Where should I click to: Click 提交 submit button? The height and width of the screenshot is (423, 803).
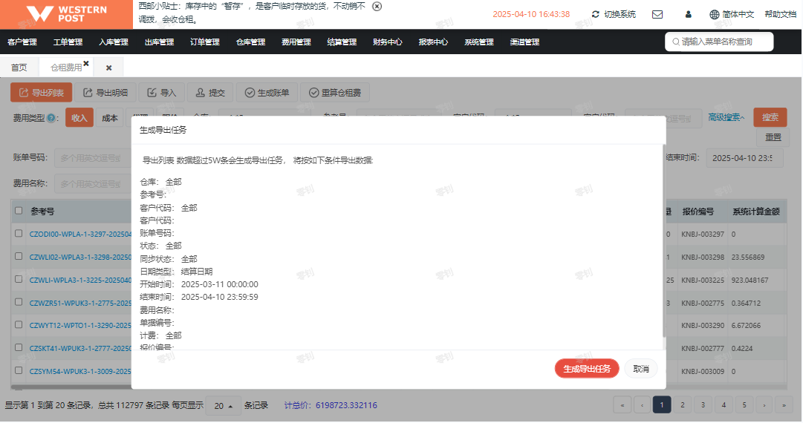coord(210,93)
